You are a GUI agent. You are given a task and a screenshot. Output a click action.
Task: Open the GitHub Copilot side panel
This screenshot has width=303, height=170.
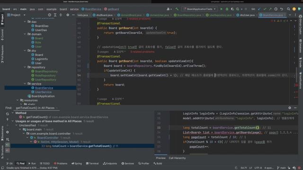301,25
